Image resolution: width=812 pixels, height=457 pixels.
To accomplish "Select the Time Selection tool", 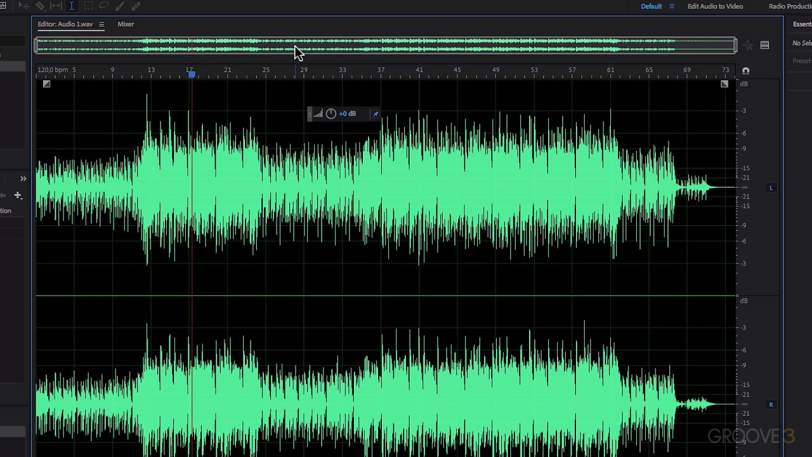I will (x=72, y=6).
